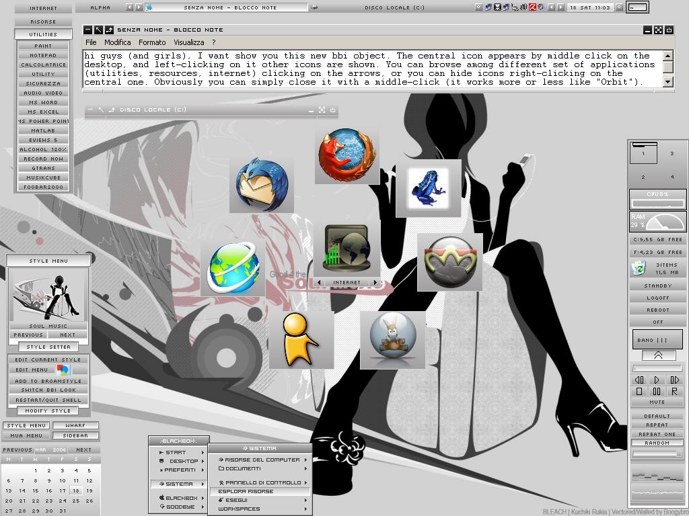This screenshot has height=516, width=689.
Task: Click the colorful icon beside Edit Menu
Action: click(x=63, y=370)
